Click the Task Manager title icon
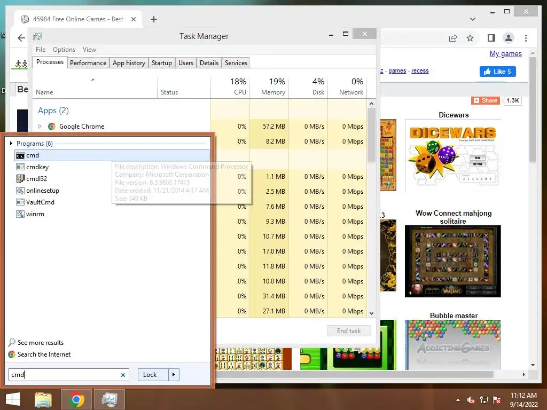The width and height of the screenshot is (547, 410). click(x=37, y=36)
